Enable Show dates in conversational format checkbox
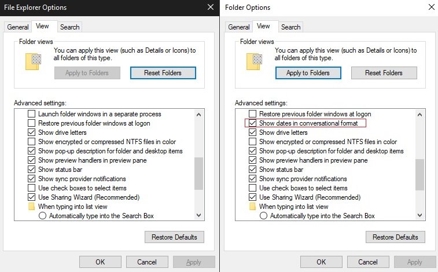Screen dimensions: 438x272 252,123
